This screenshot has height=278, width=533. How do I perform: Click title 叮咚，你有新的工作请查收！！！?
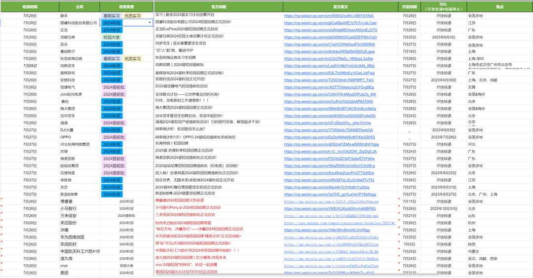pyautogui.click(x=182, y=101)
